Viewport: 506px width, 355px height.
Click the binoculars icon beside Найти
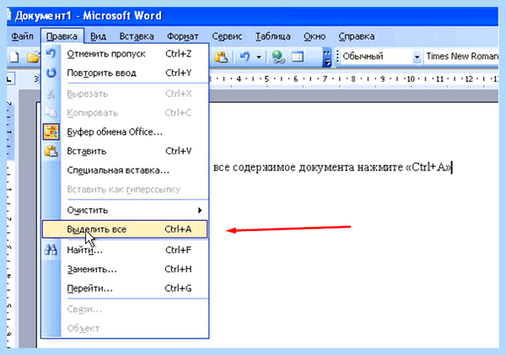pyautogui.click(x=51, y=250)
